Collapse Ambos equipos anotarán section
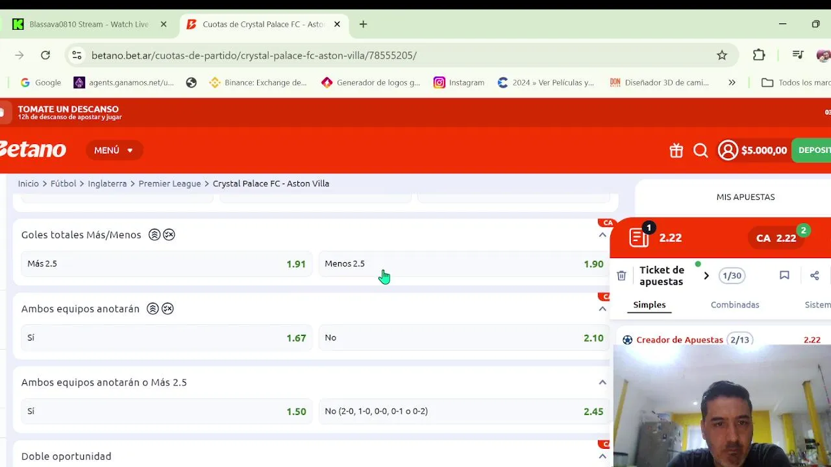 602,309
